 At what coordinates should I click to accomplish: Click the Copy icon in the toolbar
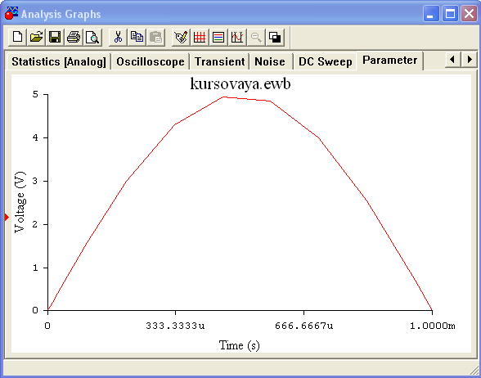pos(137,38)
